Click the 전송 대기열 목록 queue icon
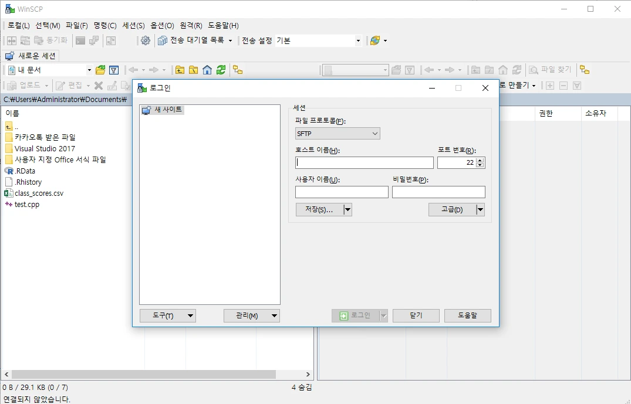631x404 pixels. pos(163,40)
